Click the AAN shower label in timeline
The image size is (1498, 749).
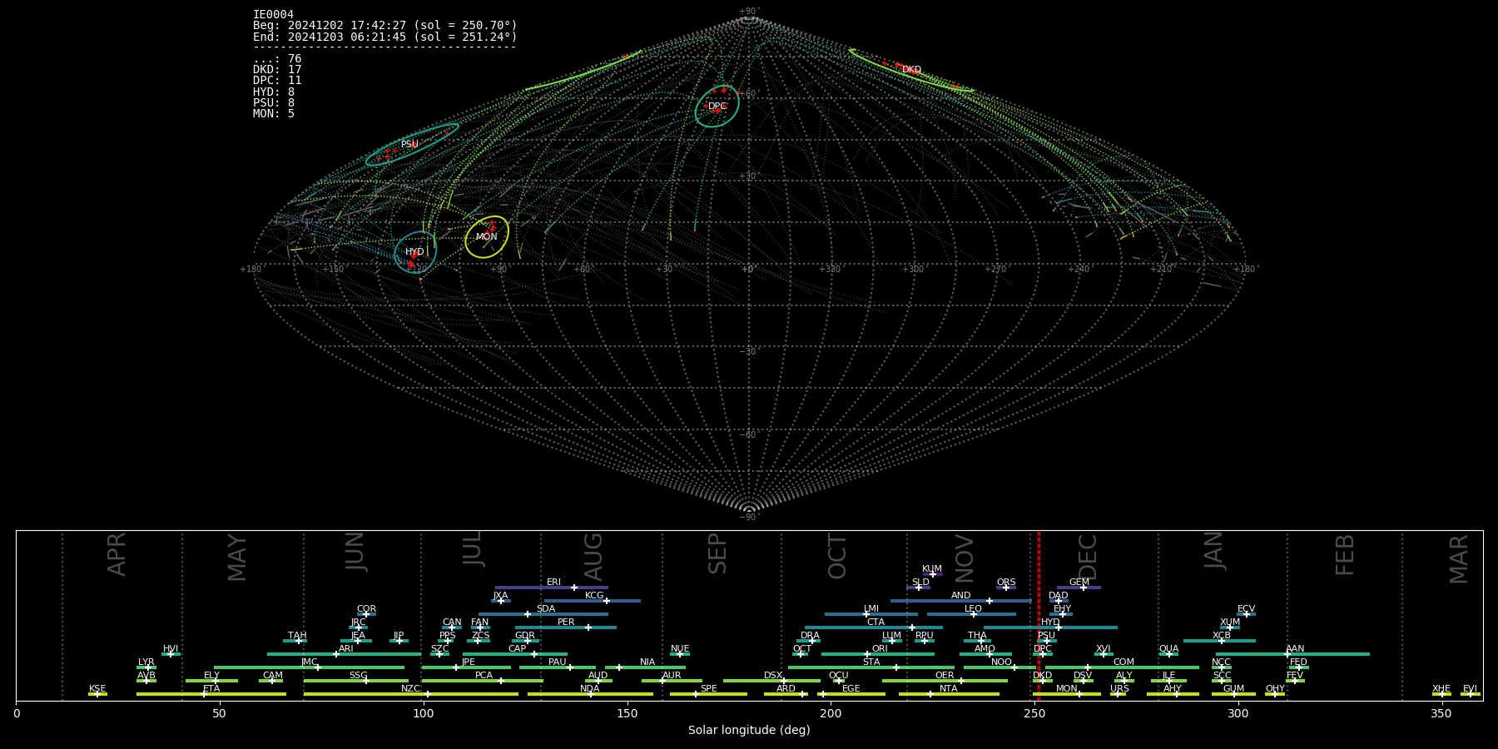click(1296, 649)
